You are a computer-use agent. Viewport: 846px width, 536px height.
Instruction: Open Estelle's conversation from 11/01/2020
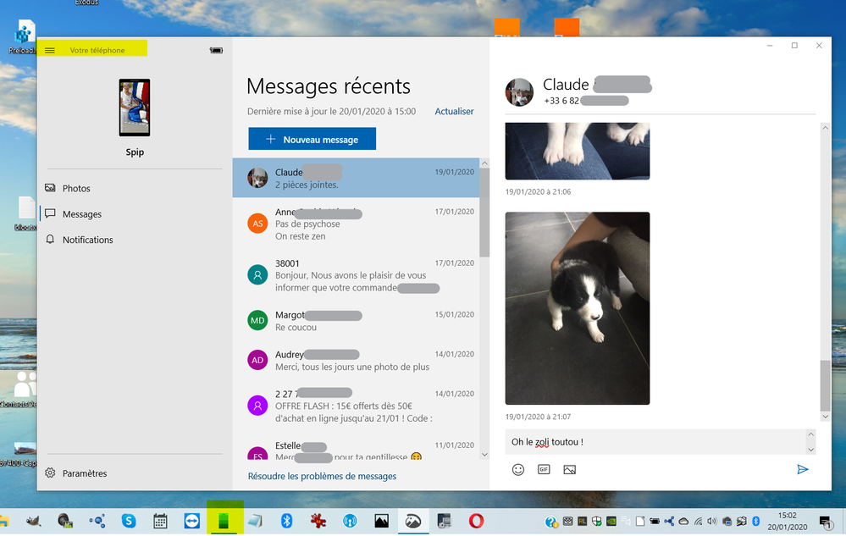[356, 450]
